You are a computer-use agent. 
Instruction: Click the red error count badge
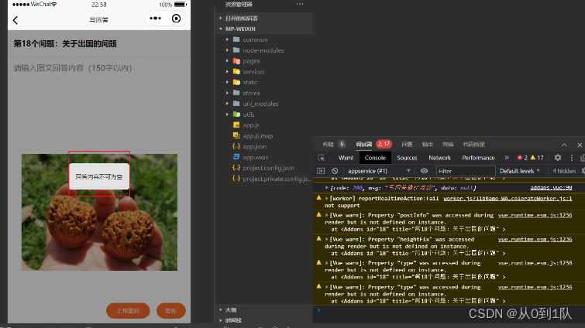click(x=522, y=158)
